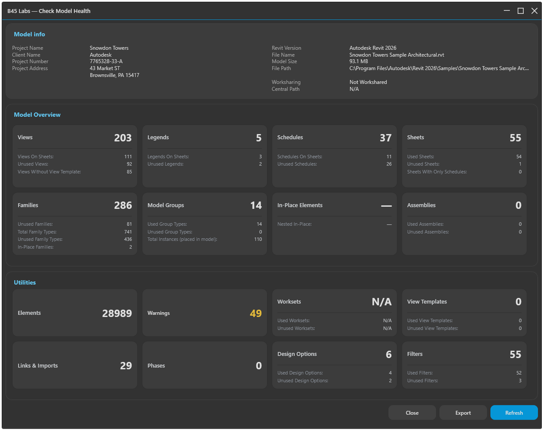Select model size 93.1 MB

coord(359,61)
